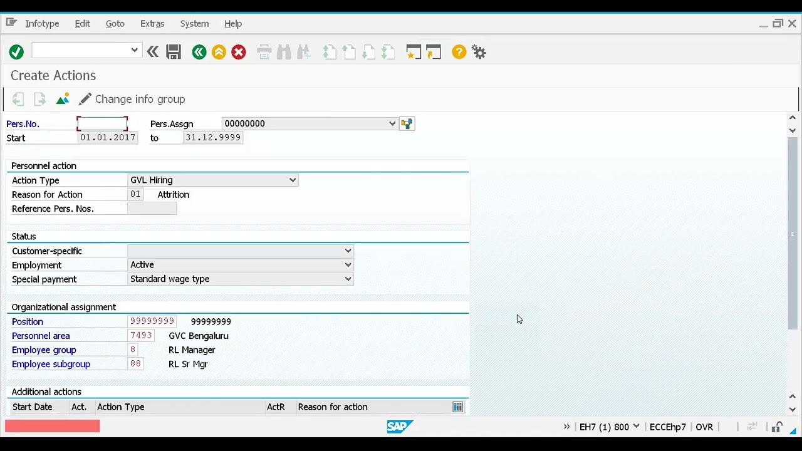Click the SAP logo in status bar
Viewport: 802px width, 451px height.
(x=400, y=427)
